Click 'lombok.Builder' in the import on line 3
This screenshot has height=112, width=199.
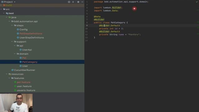pyautogui.click(x=113, y=7)
